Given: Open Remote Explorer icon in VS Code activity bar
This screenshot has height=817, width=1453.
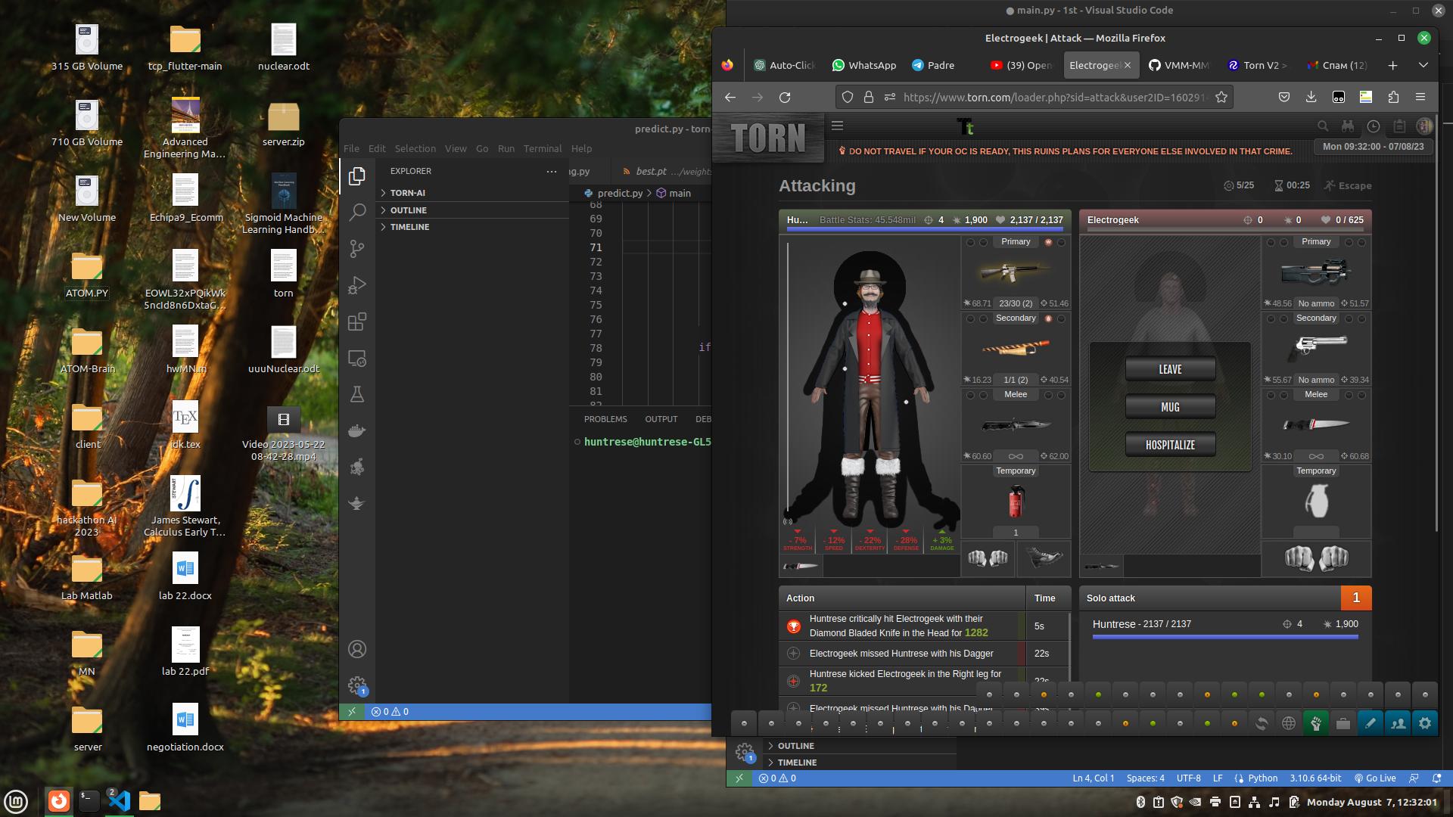Looking at the screenshot, I should coord(357,358).
